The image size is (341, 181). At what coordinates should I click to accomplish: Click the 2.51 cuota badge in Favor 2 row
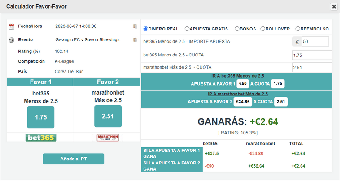(281, 102)
